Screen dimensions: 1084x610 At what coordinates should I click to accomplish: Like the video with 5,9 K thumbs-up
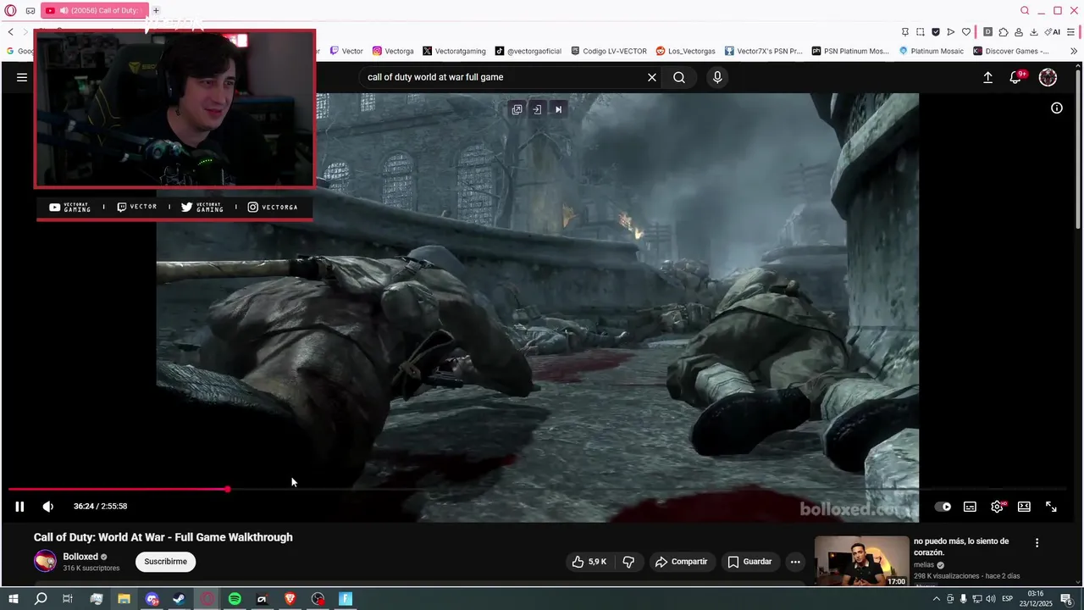click(x=589, y=562)
